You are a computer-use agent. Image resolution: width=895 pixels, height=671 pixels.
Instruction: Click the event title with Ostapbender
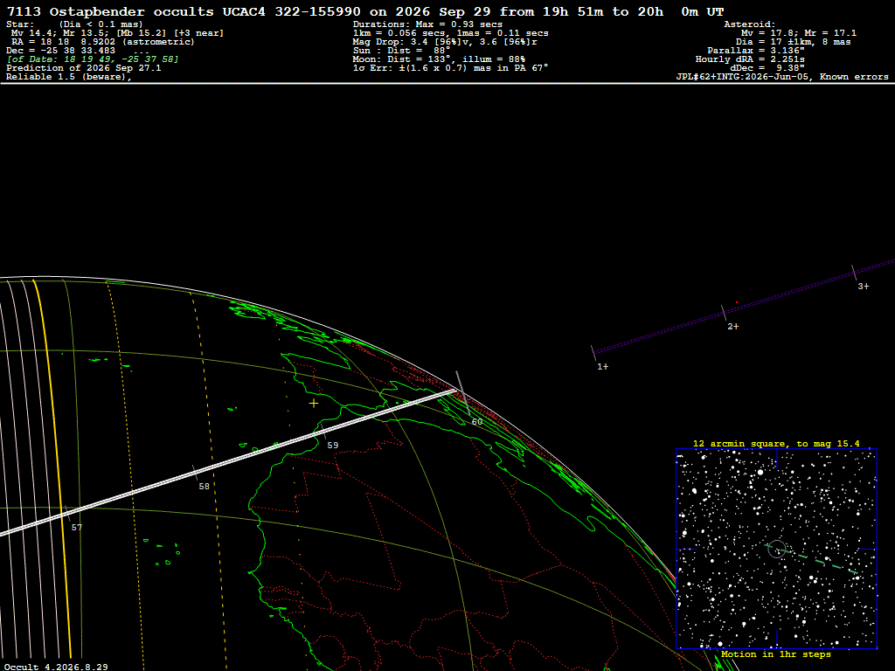pyautogui.click(x=365, y=11)
